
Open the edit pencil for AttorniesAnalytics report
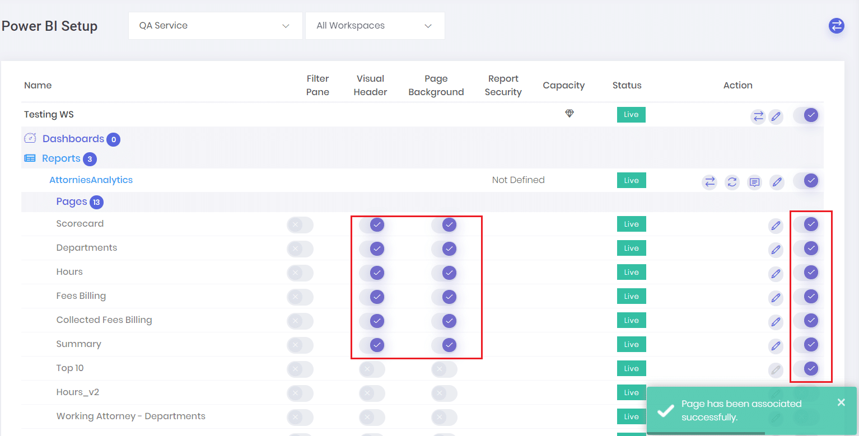point(777,182)
